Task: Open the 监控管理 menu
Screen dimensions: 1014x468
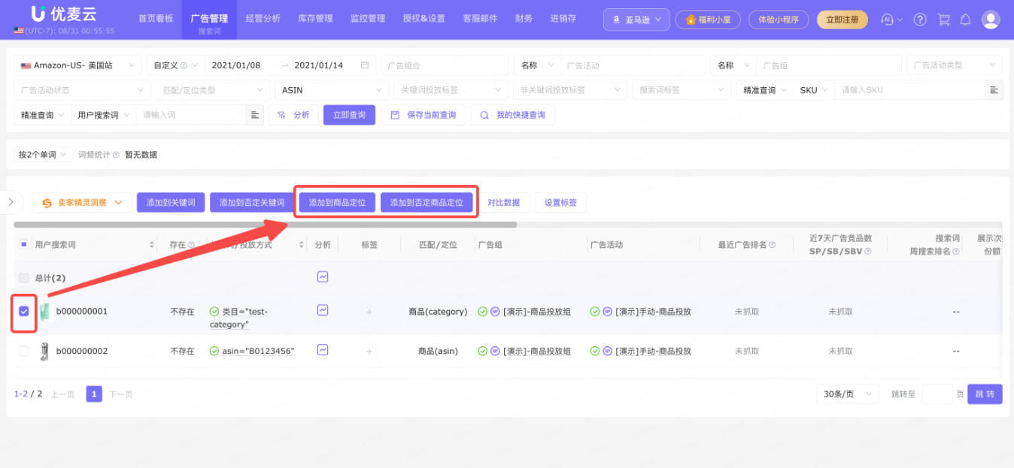Action: pos(368,18)
